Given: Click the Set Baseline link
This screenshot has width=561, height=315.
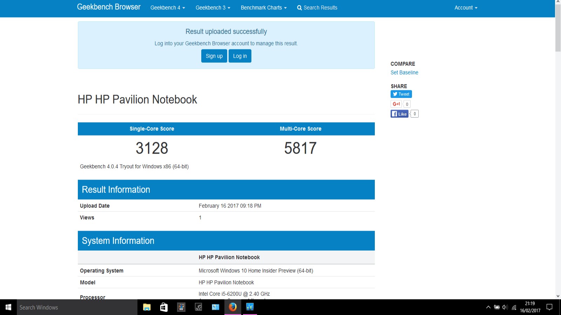Looking at the screenshot, I should pos(404,72).
